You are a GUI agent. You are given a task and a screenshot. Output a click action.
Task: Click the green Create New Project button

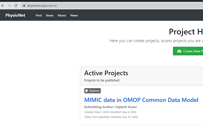coord(188,51)
